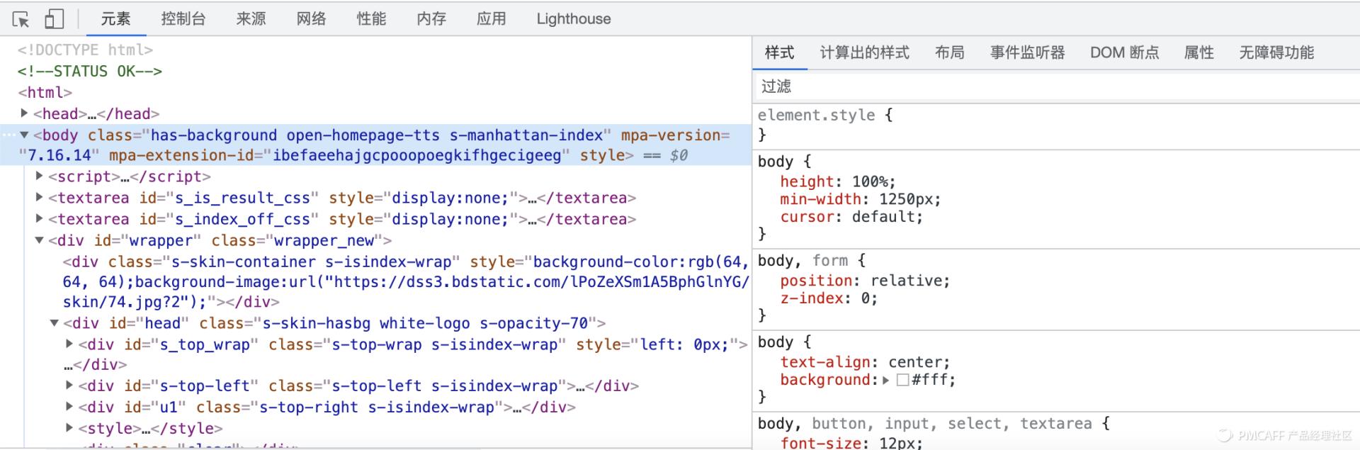This screenshot has width=1360, height=450.
Task: Expand the background shorthand property arrow
Action: point(885,380)
